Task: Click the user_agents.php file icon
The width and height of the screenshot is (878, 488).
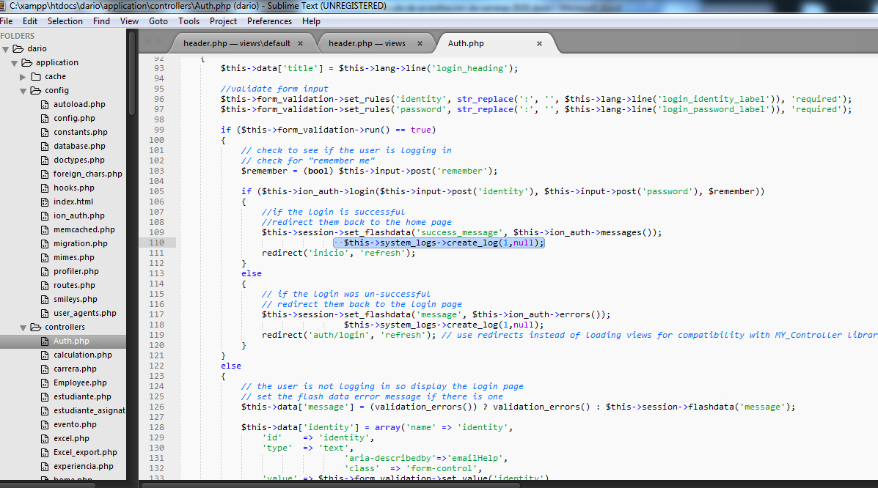Action: [x=45, y=314]
